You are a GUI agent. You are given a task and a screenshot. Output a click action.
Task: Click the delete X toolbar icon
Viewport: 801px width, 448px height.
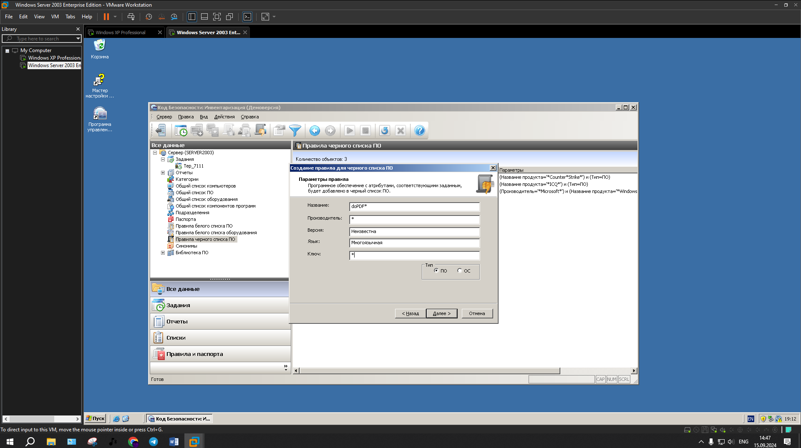400,131
